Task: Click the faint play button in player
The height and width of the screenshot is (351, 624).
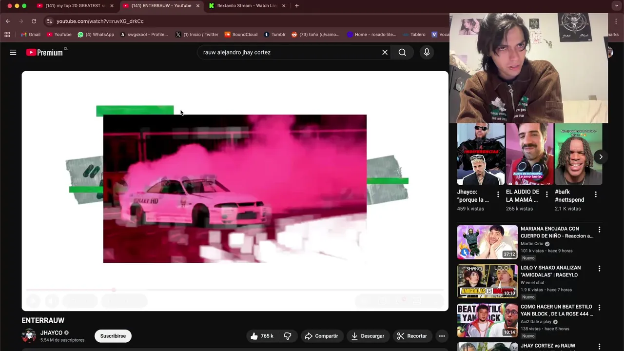Action: coord(33,301)
